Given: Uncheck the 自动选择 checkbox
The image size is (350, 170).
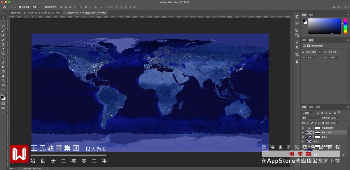Looking at the screenshot, I should [x=20, y=7].
